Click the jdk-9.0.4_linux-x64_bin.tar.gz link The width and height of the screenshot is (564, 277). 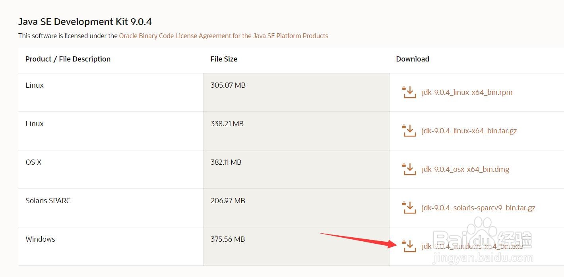point(469,131)
